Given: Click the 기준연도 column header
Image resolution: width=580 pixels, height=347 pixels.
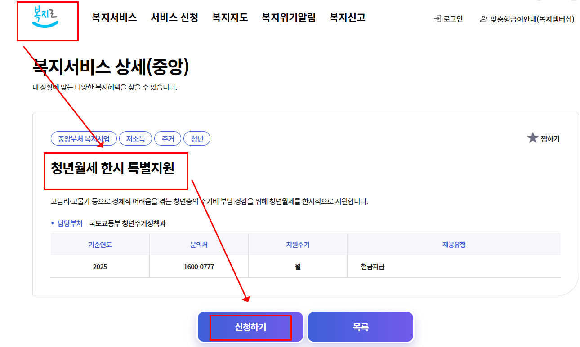Looking at the screenshot, I should [x=100, y=245].
